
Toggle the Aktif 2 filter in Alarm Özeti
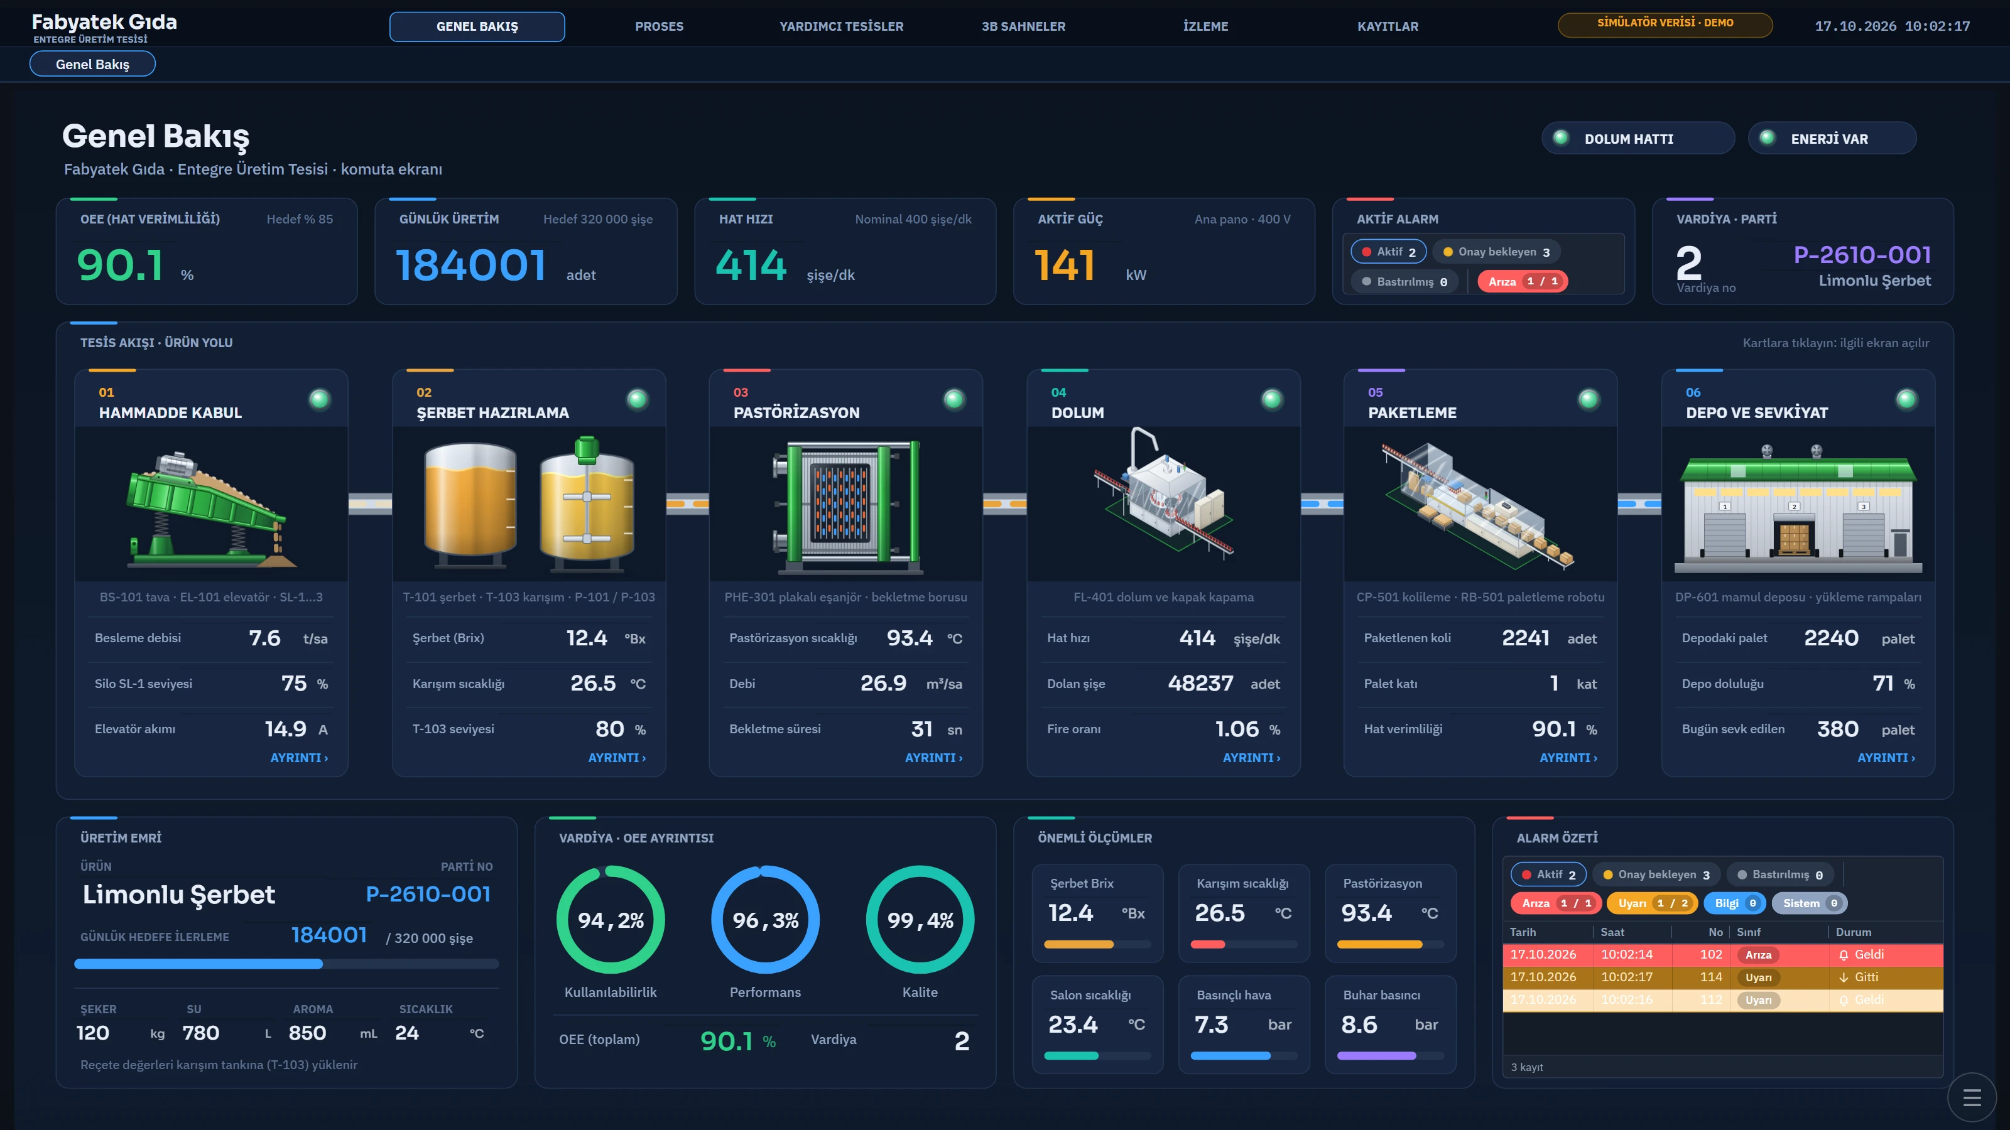click(x=1548, y=874)
